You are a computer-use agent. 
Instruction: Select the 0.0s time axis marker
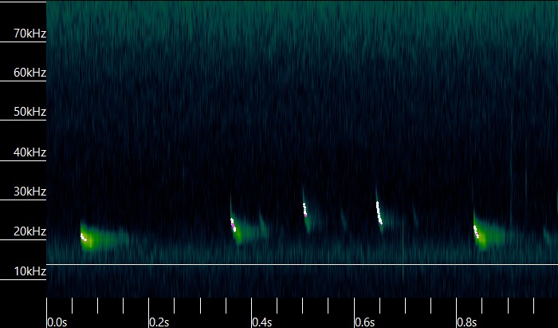click(x=57, y=322)
